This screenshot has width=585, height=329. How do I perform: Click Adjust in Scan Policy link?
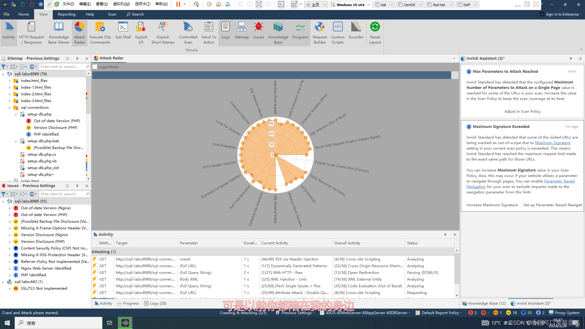522,111
